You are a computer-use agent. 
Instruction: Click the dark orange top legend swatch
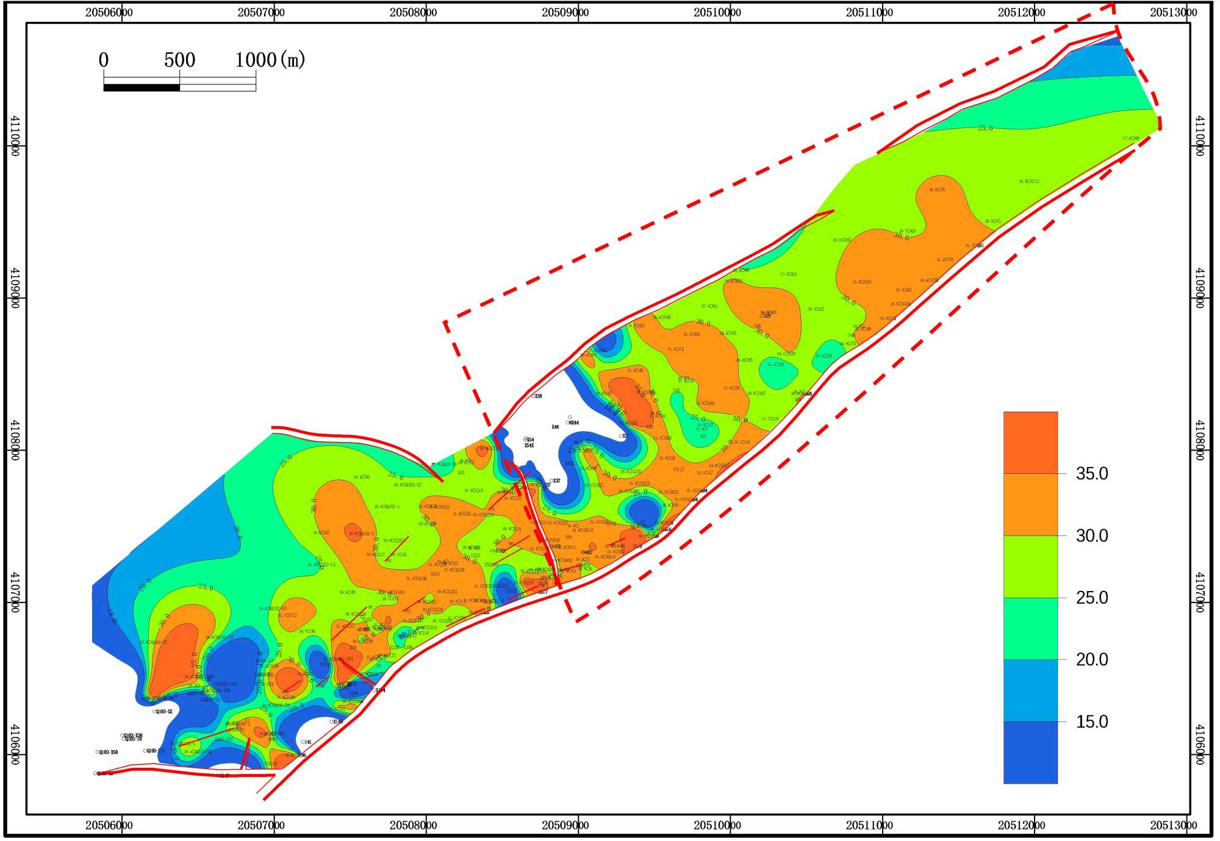(1032, 444)
